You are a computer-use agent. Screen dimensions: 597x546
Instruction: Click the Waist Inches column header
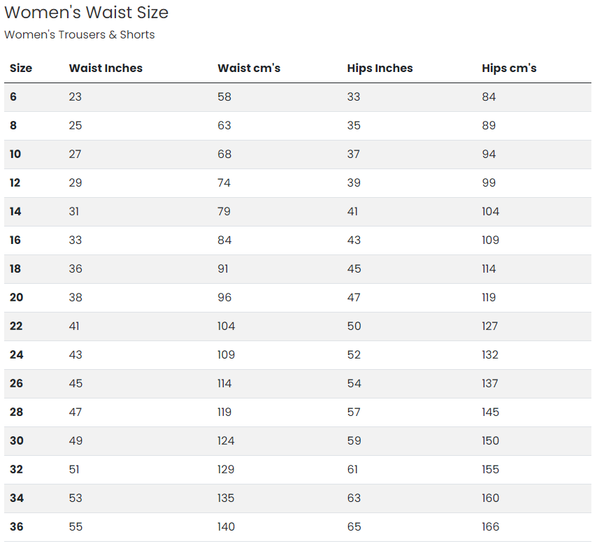[x=106, y=68]
